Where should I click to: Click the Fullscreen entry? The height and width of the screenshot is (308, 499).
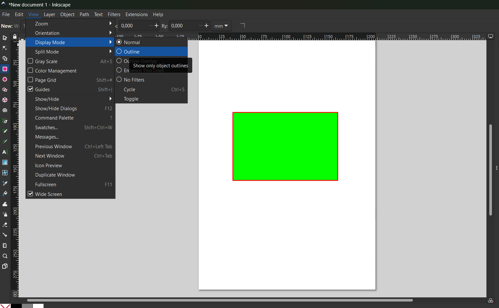[x=70, y=185]
